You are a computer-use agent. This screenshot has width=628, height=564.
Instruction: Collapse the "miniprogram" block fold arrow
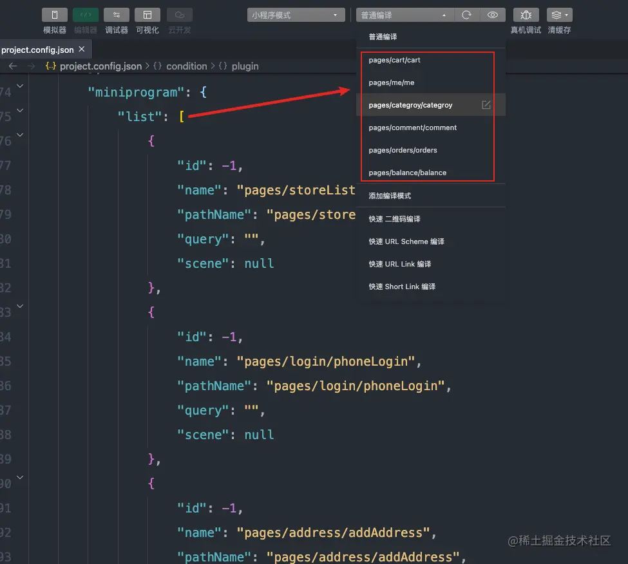pyautogui.click(x=20, y=86)
